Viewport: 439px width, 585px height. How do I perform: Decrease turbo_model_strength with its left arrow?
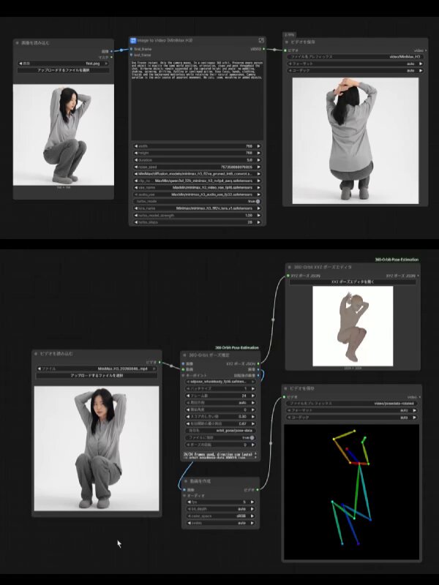point(136,216)
